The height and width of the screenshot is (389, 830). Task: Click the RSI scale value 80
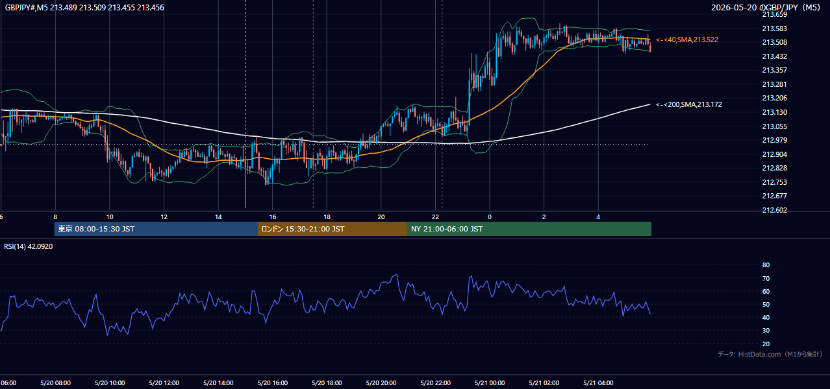(766, 265)
